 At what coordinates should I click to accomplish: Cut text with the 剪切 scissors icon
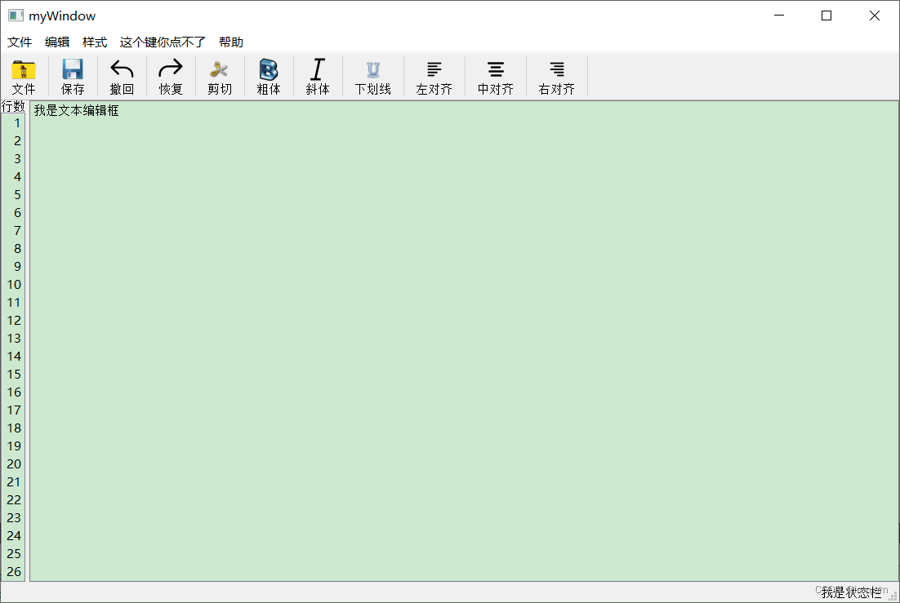pyautogui.click(x=219, y=70)
